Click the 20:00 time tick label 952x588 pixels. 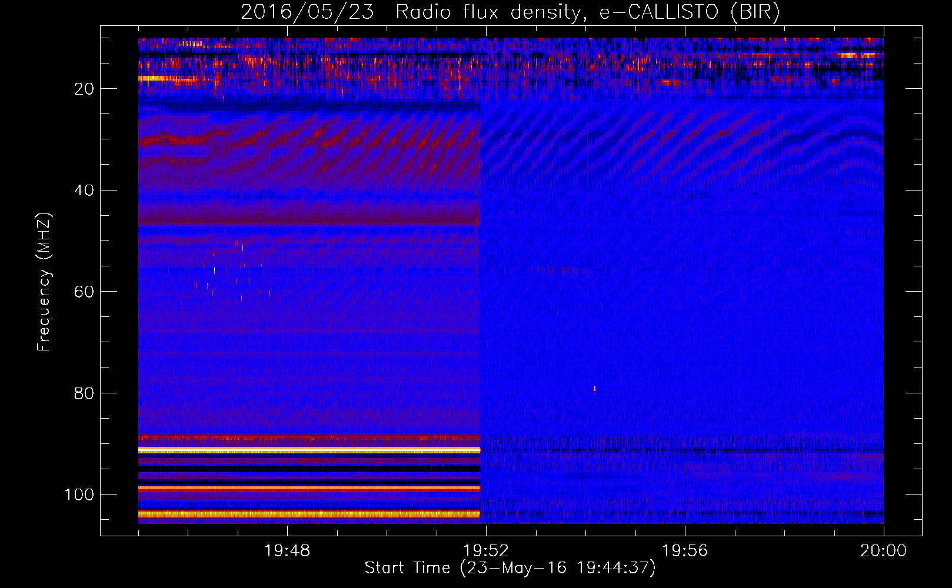tap(884, 551)
